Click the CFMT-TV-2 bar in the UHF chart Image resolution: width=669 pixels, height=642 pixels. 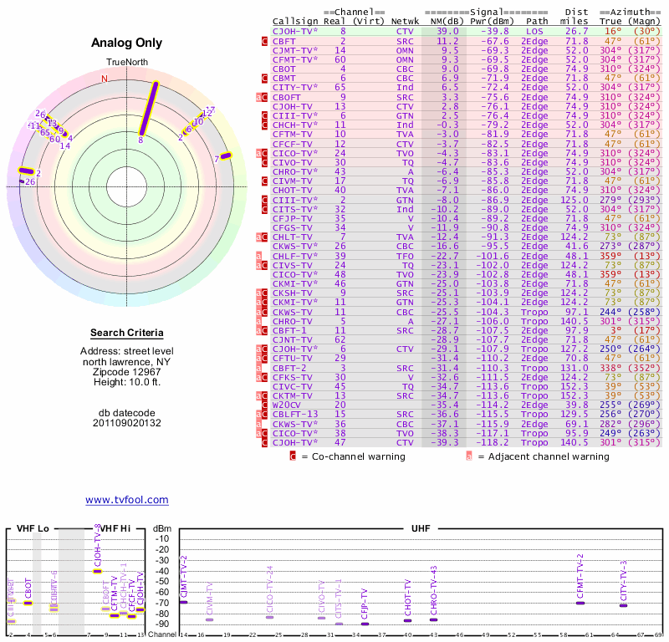pos(580,603)
